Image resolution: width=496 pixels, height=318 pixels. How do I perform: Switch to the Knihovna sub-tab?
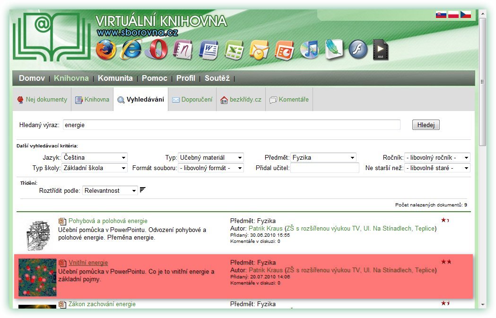coord(92,100)
